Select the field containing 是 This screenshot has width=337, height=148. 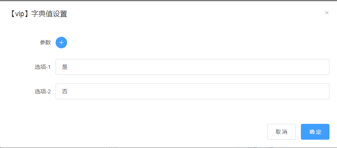tap(193, 67)
